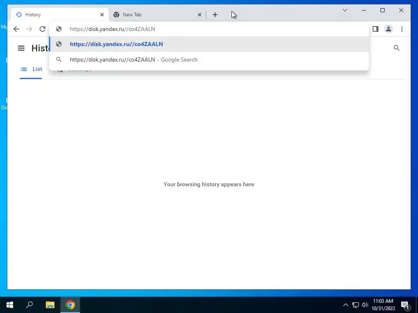Open Windows Start menu
Viewport: 418px width, 313px height.
(x=10, y=305)
